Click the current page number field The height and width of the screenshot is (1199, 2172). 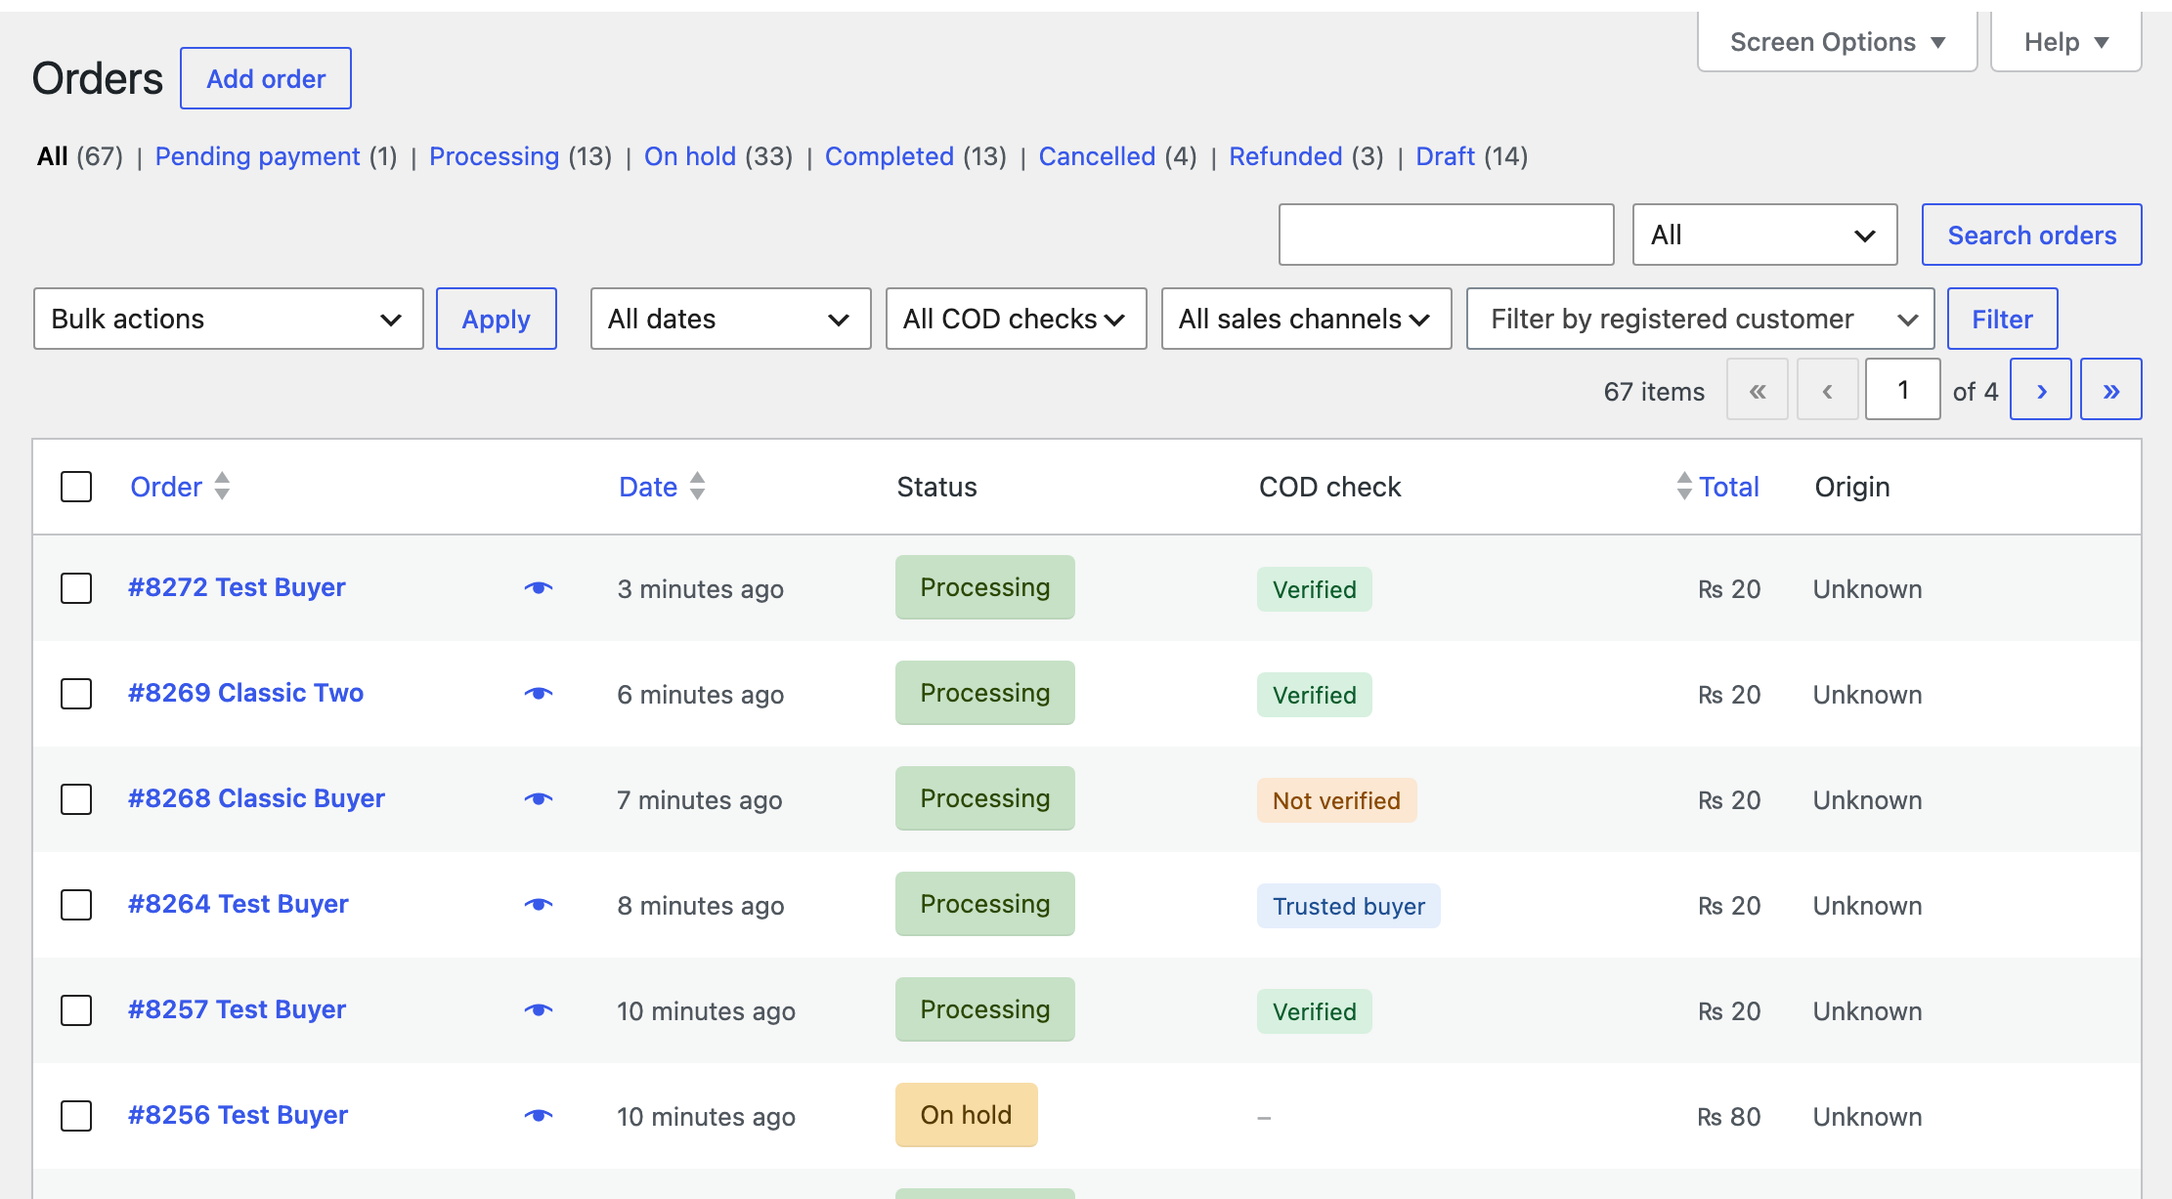tap(1902, 390)
